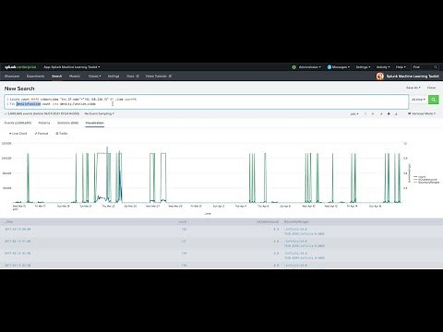This screenshot has width=443, height=332.
Task: Click the export results download icon
Action: [396, 114]
